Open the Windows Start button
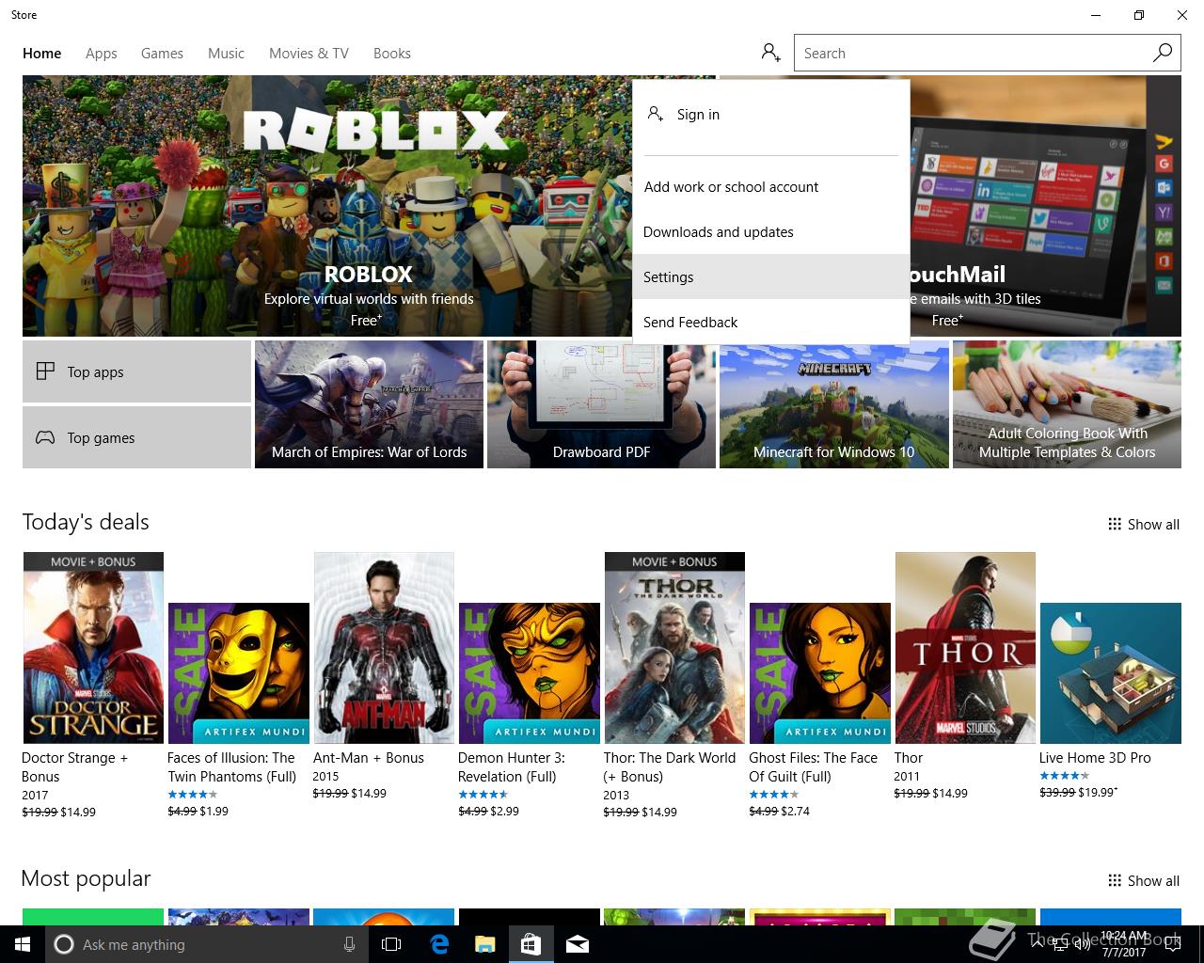Image resolution: width=1204 pixels, height=963 pixels. (23, 944)
